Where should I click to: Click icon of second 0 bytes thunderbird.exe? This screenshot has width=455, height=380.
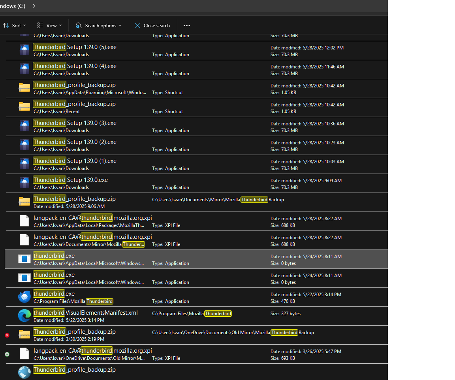[24, 278]
